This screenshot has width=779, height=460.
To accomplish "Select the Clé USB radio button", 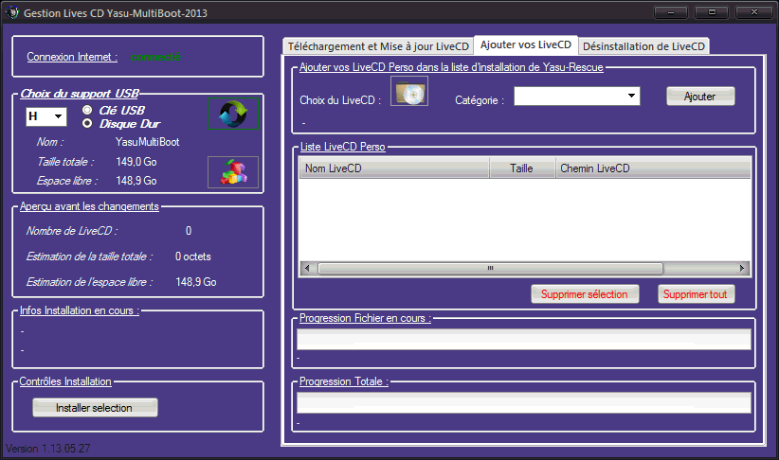I will click(x=87, y=110).
